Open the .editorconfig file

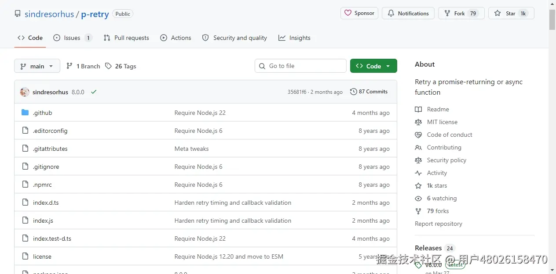tap(50, 131)
